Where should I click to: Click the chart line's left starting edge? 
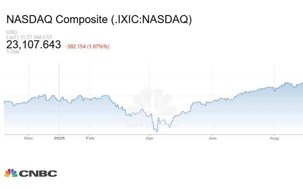[x=5, y=102]
